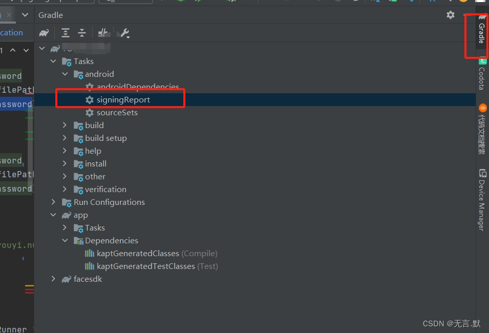489x333 pixels.
Task: Click the Execute Gradle Task icon
Action: point(103,32)
